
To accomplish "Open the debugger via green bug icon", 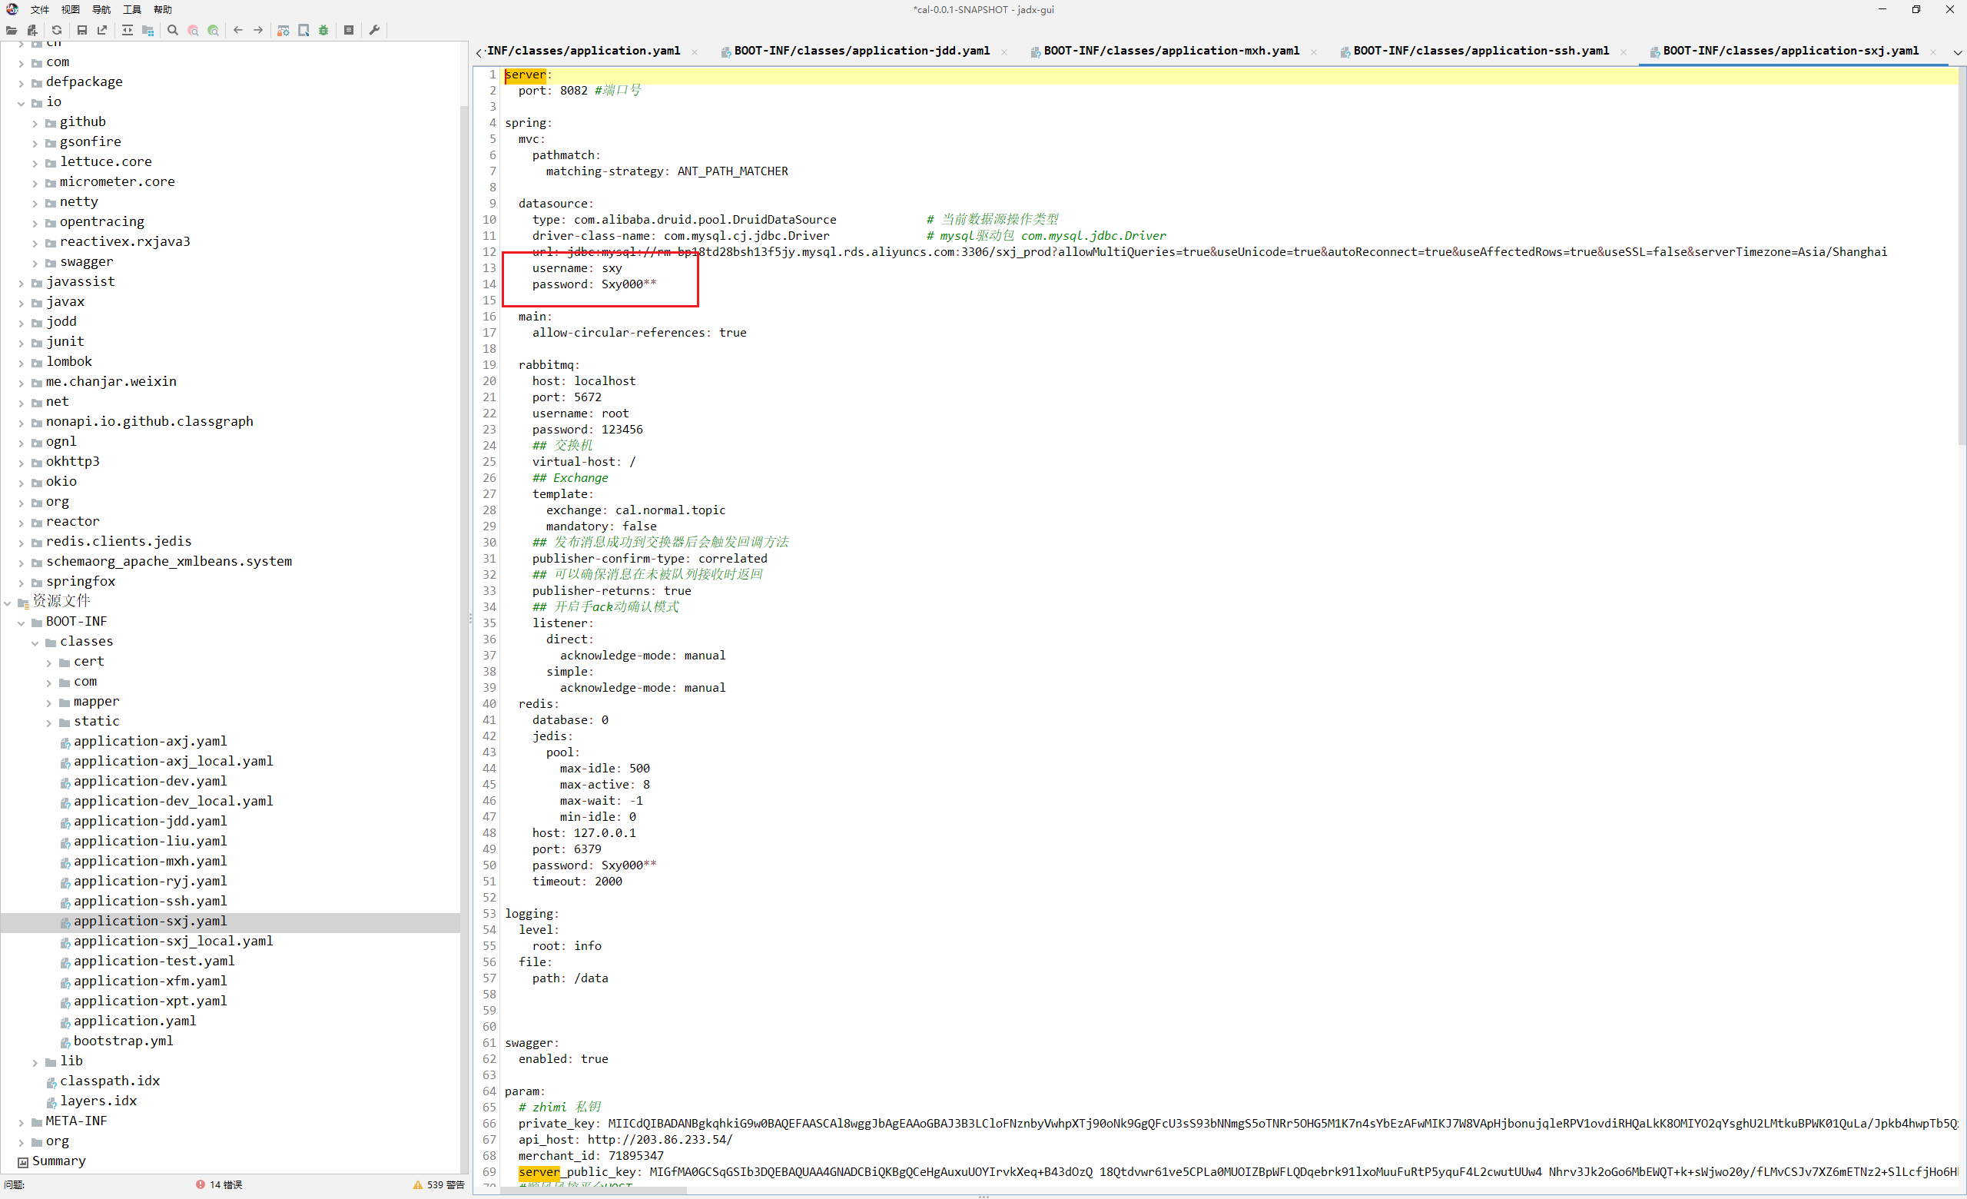I will coord(323,30).
